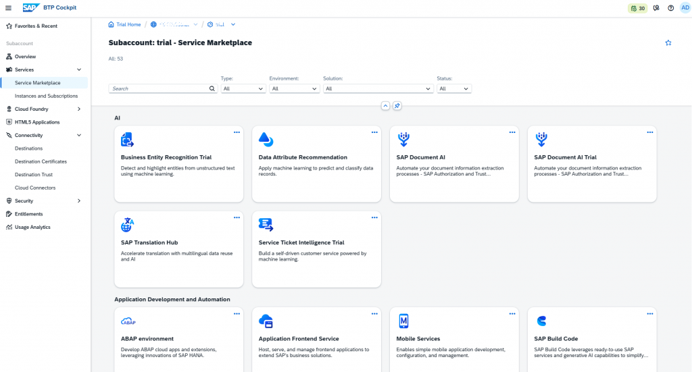The image size is (692, 372).
Task: Open the SAP Translation Hub tile
Action: click(x=178, y=250)
